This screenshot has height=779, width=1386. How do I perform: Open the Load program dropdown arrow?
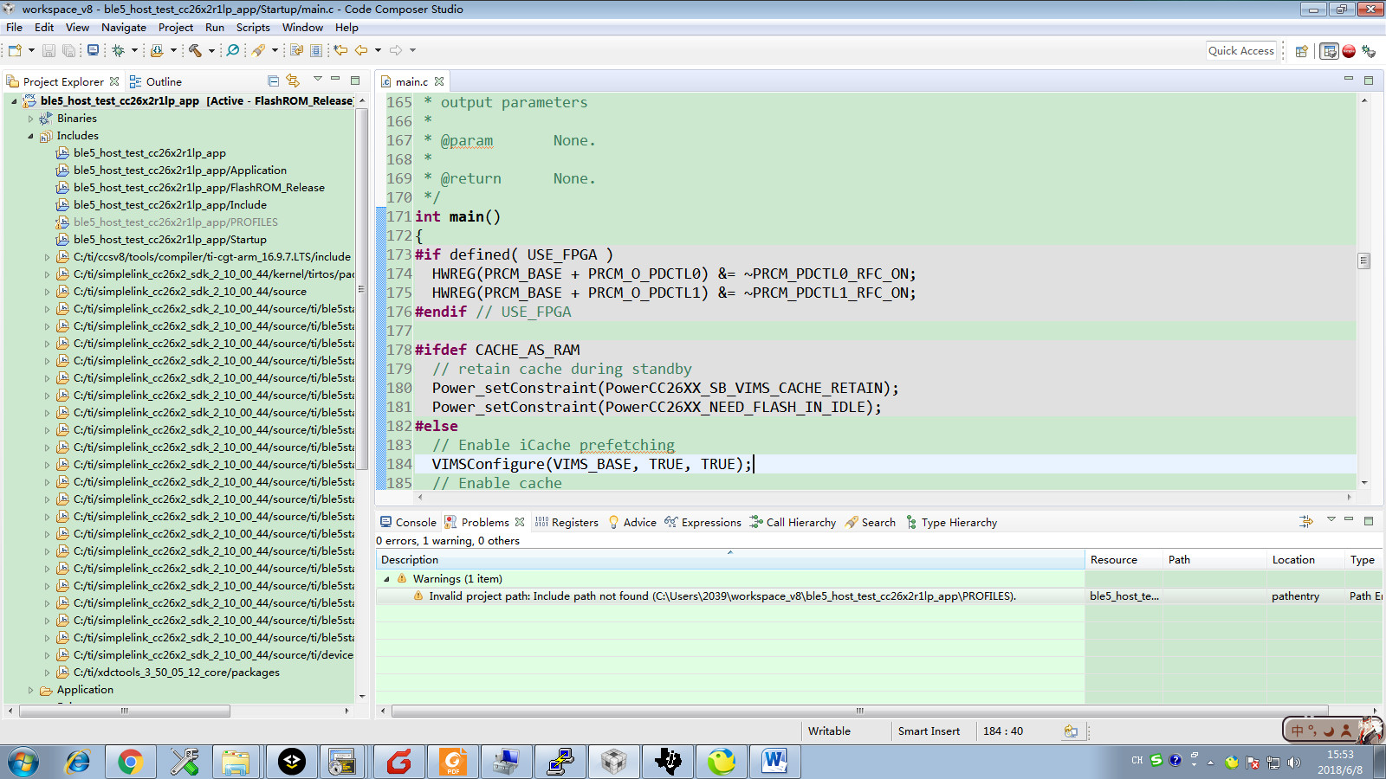(x=173, y=50)
